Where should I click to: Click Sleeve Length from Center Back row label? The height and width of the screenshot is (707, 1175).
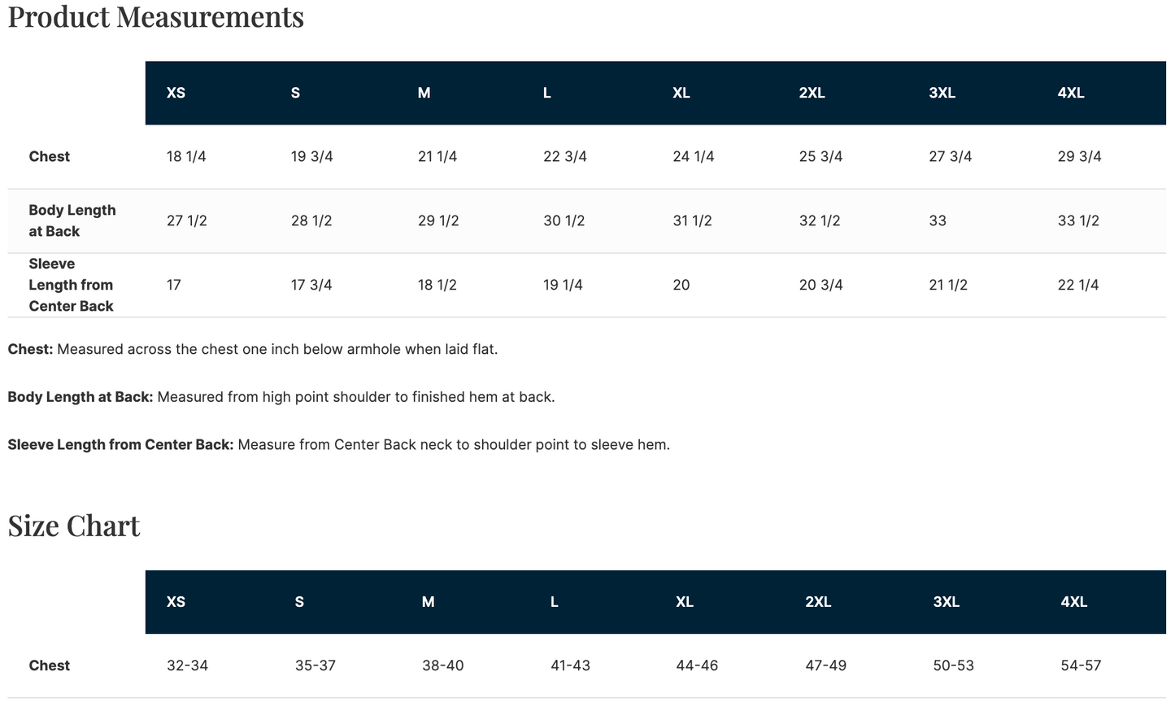[71, 285]
